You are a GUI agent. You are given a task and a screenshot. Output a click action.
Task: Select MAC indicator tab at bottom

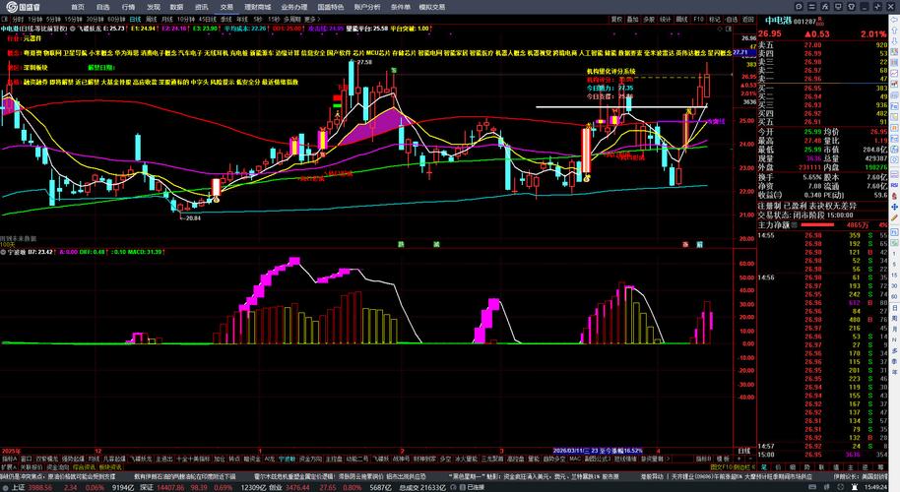(575, 459)
